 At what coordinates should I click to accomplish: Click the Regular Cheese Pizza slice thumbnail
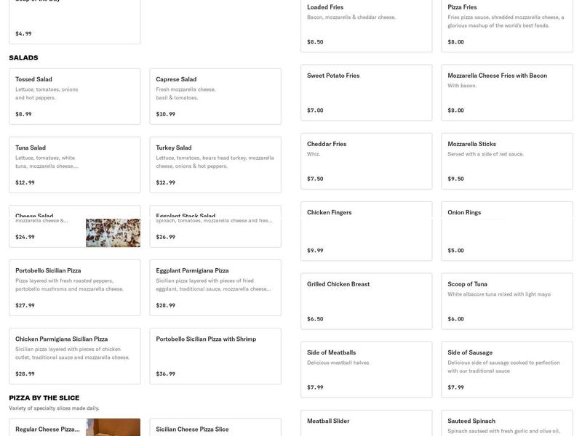coord(113,427)
